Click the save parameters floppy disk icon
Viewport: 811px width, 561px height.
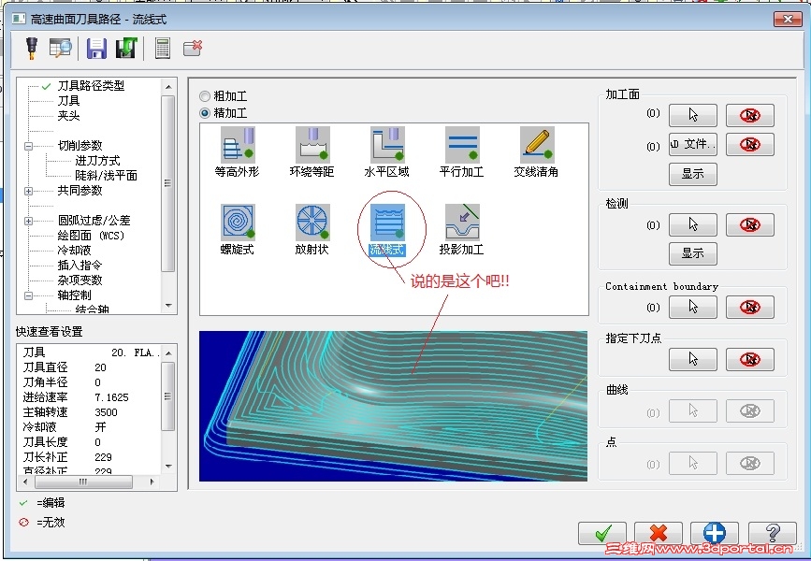click(96, 48)
